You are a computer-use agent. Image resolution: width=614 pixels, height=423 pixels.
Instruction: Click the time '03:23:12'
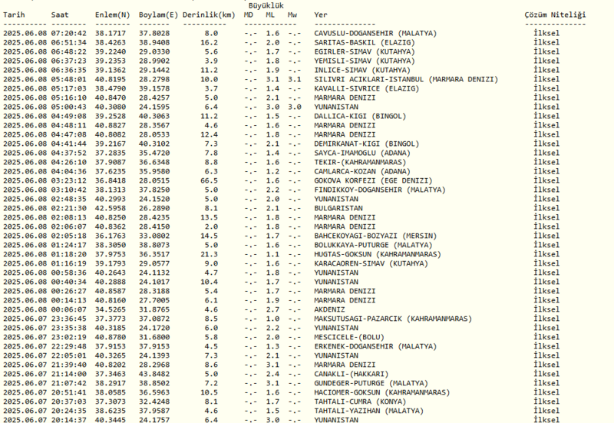click(68, 180)
